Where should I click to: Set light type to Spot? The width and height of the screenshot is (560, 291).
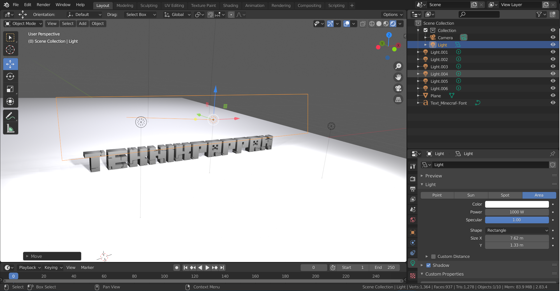pyautogui.click(x=505, y=195)
